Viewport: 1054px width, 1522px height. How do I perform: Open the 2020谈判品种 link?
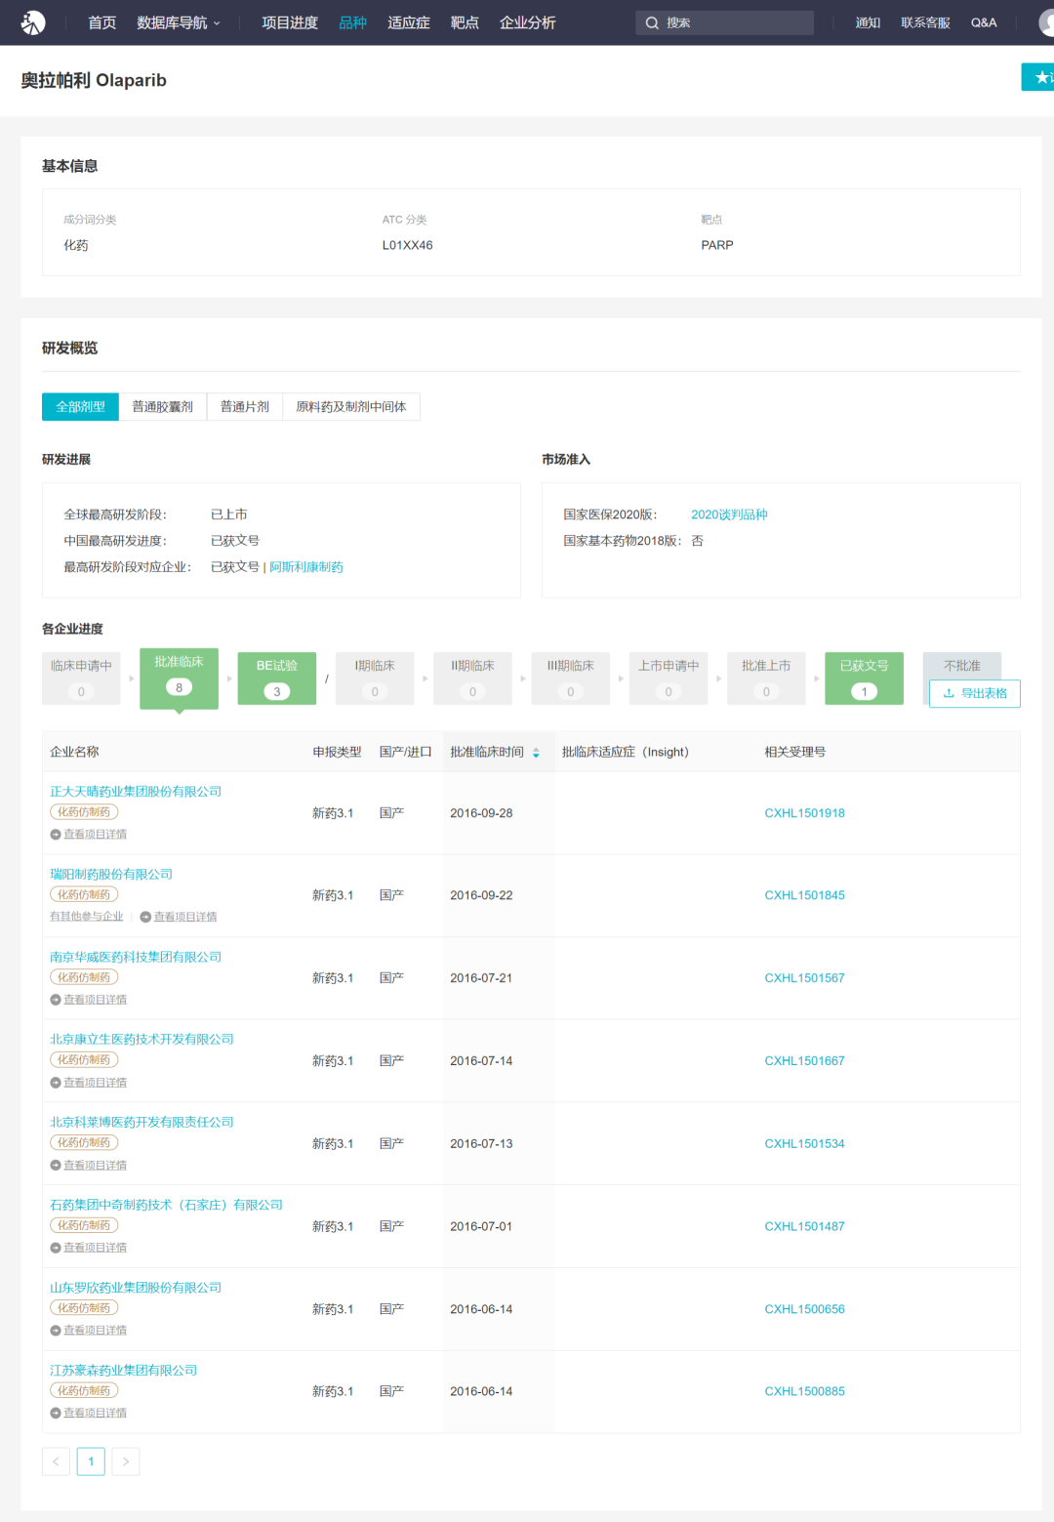[729, 514]
